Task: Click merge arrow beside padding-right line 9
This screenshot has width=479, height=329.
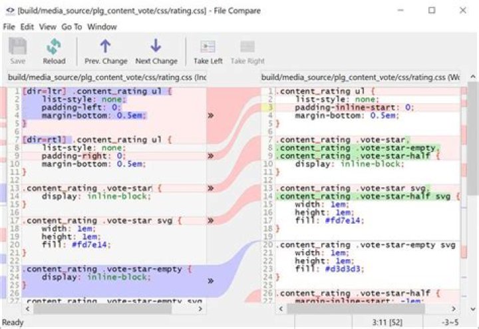Action: coord(210,156)
